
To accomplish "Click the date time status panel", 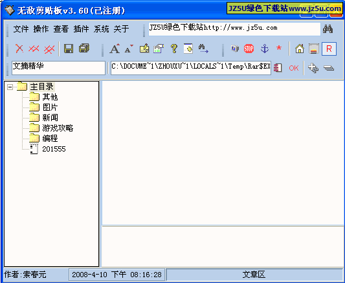I will (117, 275).
